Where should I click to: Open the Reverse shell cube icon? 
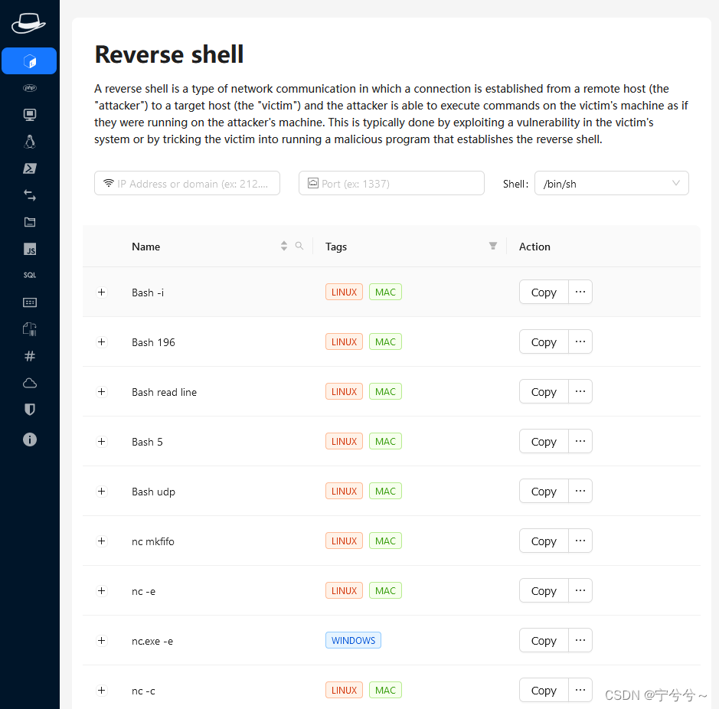(x=29, y=61)
